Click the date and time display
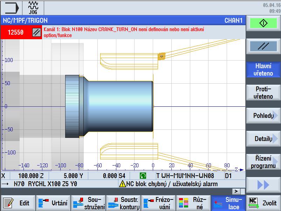Image resolution: width=281 pixels, height=211 pixels. coord(272,8)
